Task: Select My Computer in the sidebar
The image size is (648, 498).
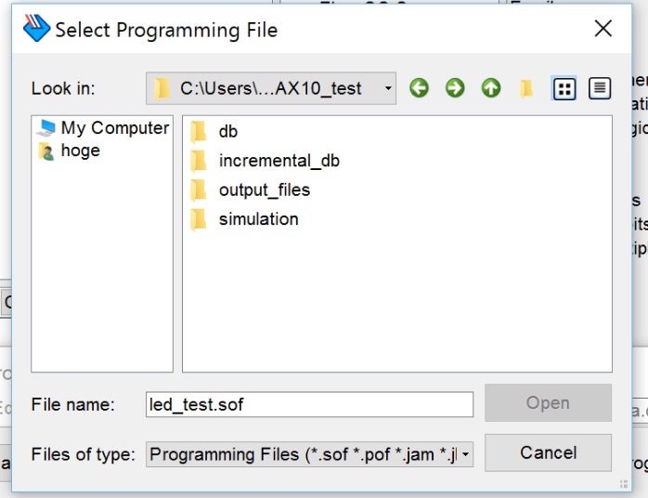Action: coord(102,128)
